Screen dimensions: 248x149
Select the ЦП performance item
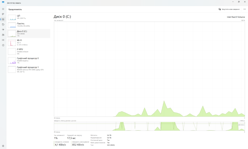29,17
